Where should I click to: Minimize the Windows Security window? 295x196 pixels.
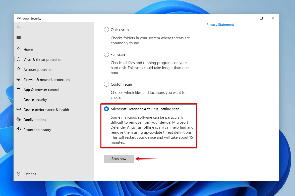(250, 18)
